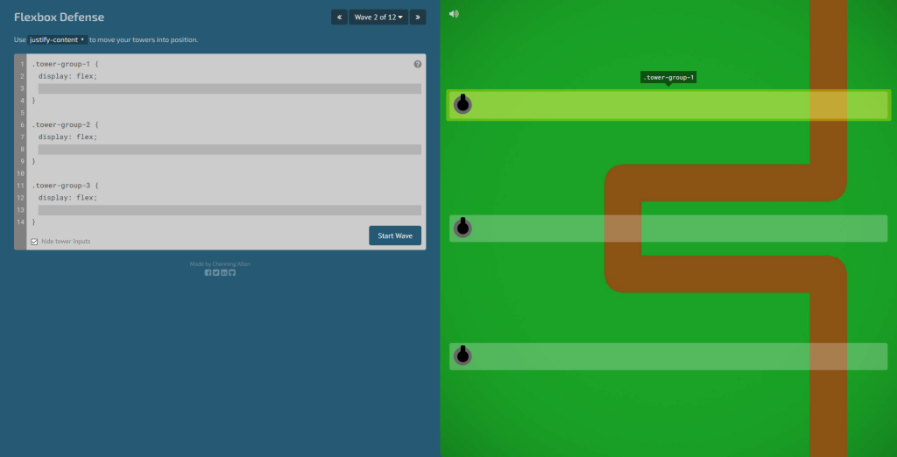This screenshot has height=457, width=897.
Task: Click the '.tower-group-3 {' code line
Action: point(65,186)
